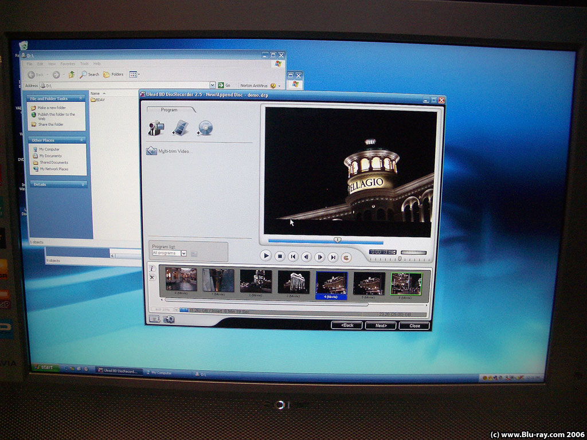Click the camcorder capture video icon
Screen dimensions: 587x440
tap(155, 128)
